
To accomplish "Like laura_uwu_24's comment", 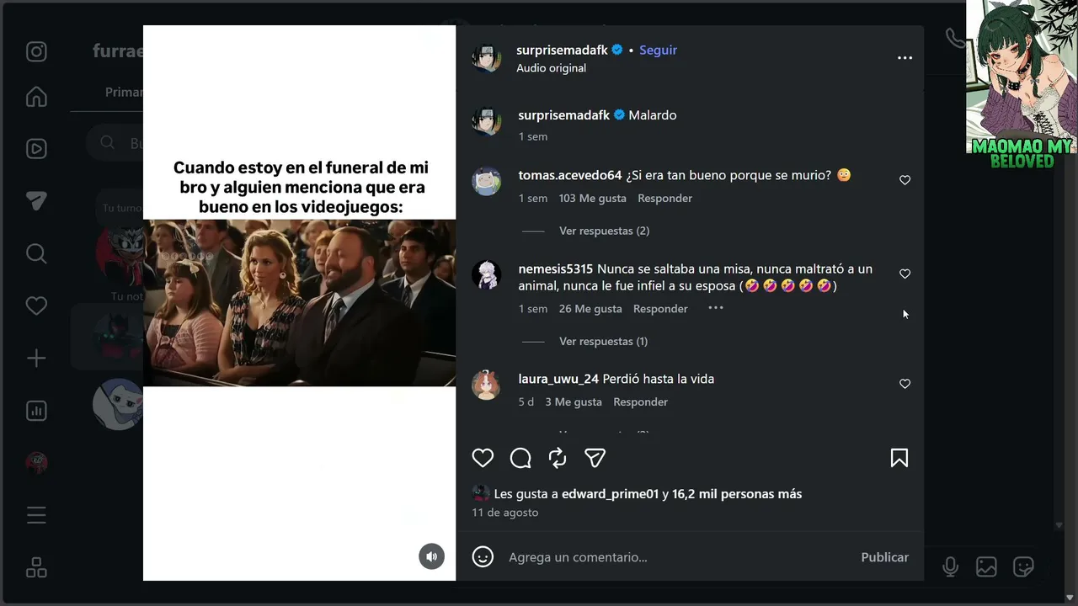I will point(905,384).
